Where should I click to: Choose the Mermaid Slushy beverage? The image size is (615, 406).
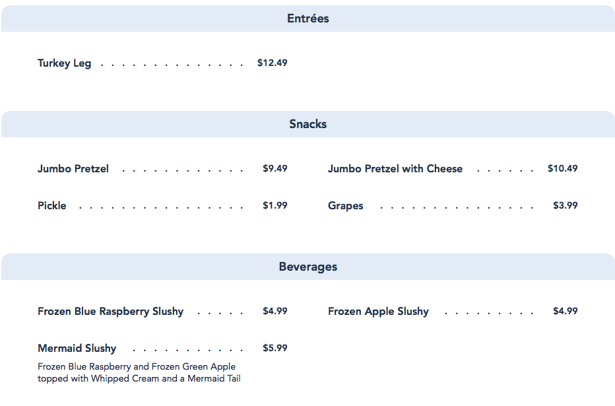(x=77, y=349)
